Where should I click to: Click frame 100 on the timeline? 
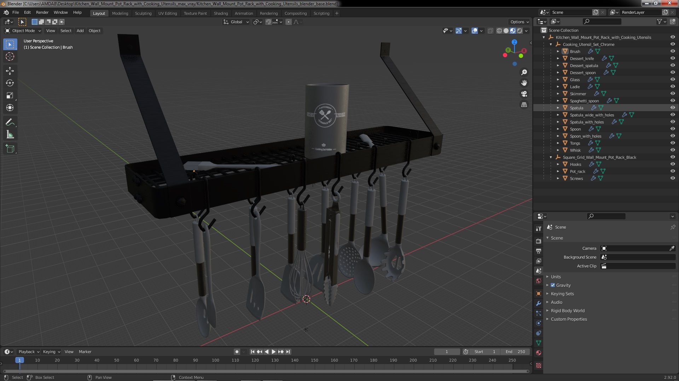[215, 360]
